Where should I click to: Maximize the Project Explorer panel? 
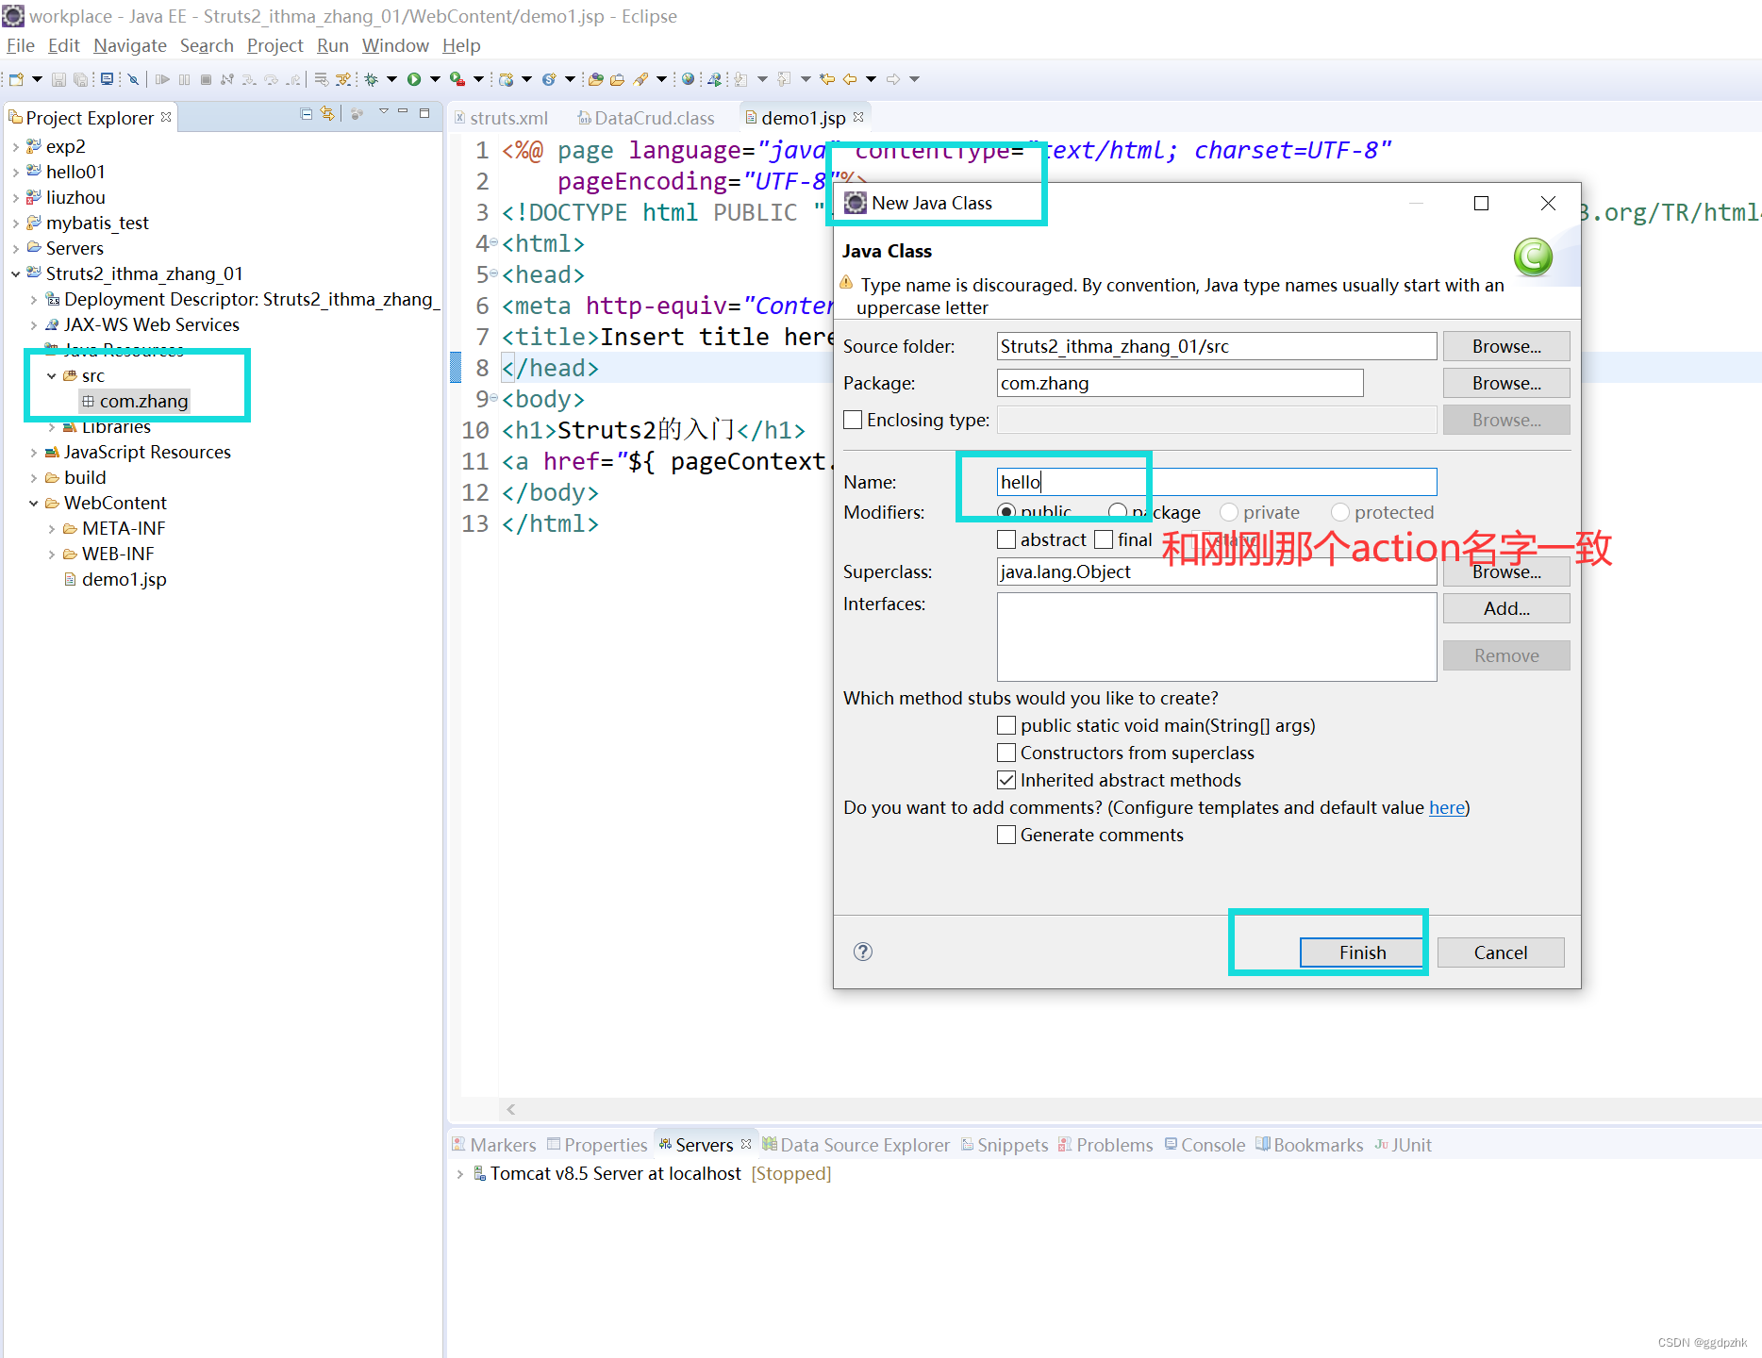(x=424, y=113)
